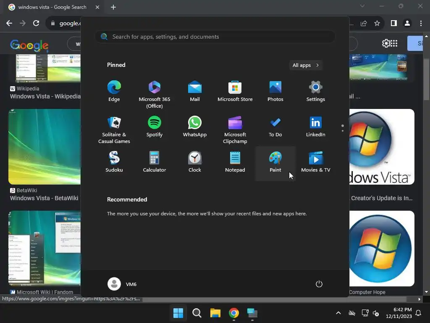Click the volume muted tray icon

(x=376, y=313)
